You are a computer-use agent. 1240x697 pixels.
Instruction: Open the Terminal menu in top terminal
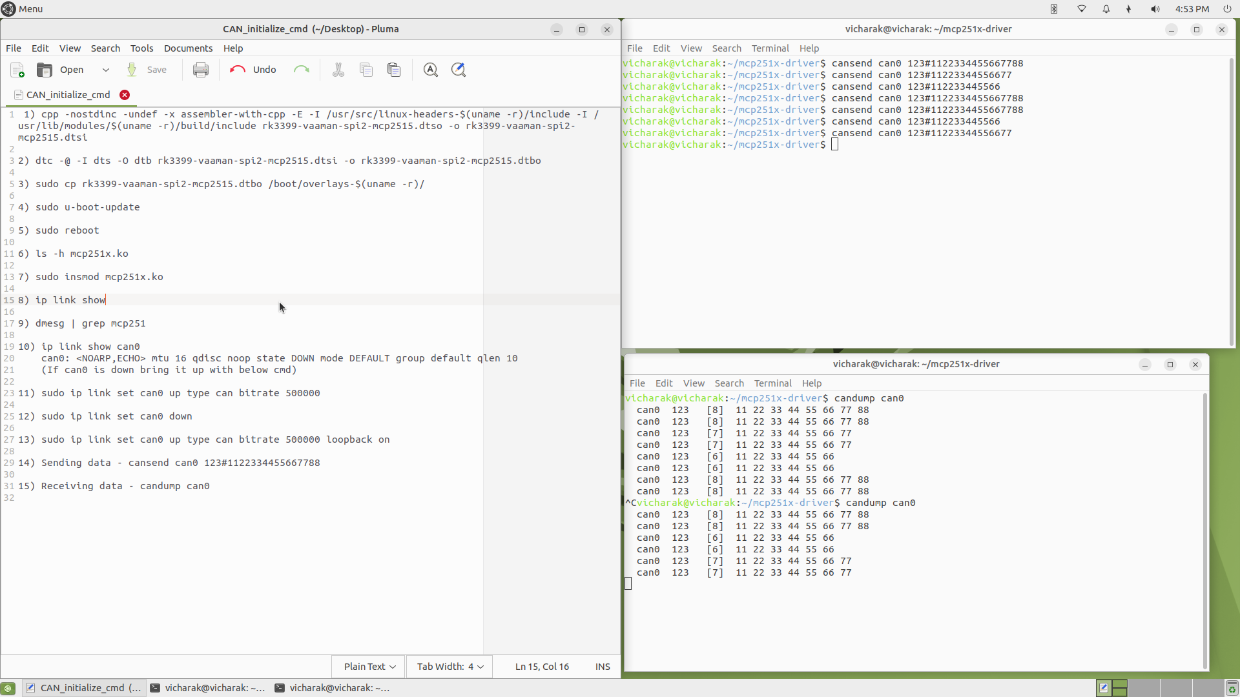click(x=770, y=48)
